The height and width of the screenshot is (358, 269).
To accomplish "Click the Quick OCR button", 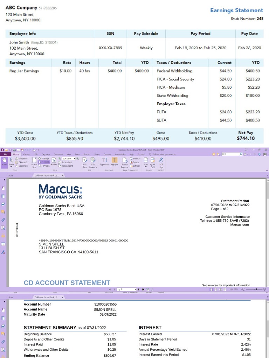I will (153, 163).
